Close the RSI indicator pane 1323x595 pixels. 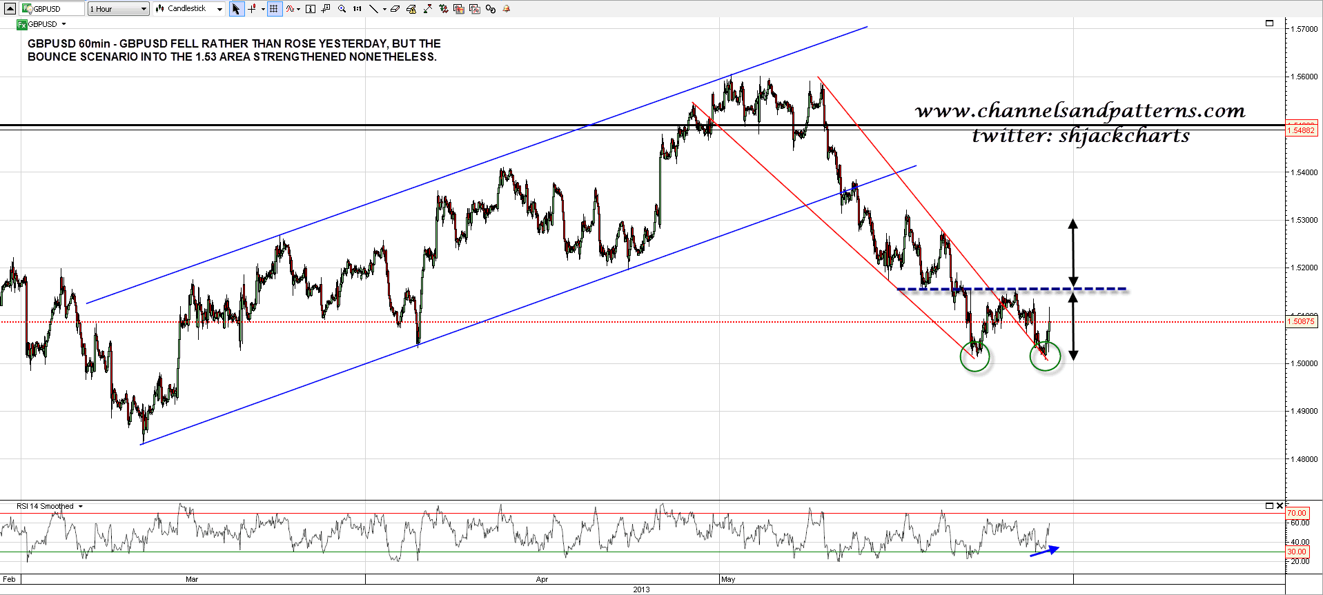[1280, 506]
